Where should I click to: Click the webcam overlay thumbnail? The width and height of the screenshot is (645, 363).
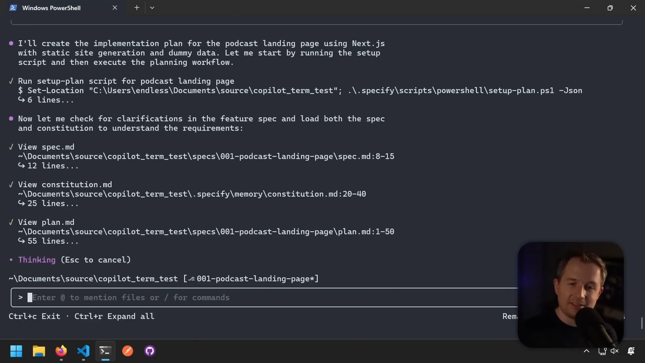(x=570, y=294)
